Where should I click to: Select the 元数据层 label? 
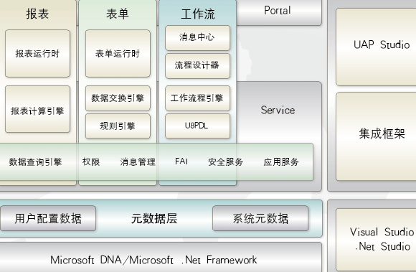tap(154, 219)
